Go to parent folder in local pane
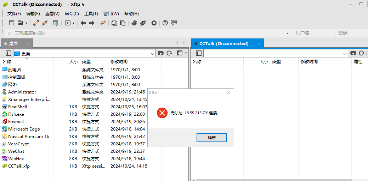The image size is (368, 181). pos(161,53)
